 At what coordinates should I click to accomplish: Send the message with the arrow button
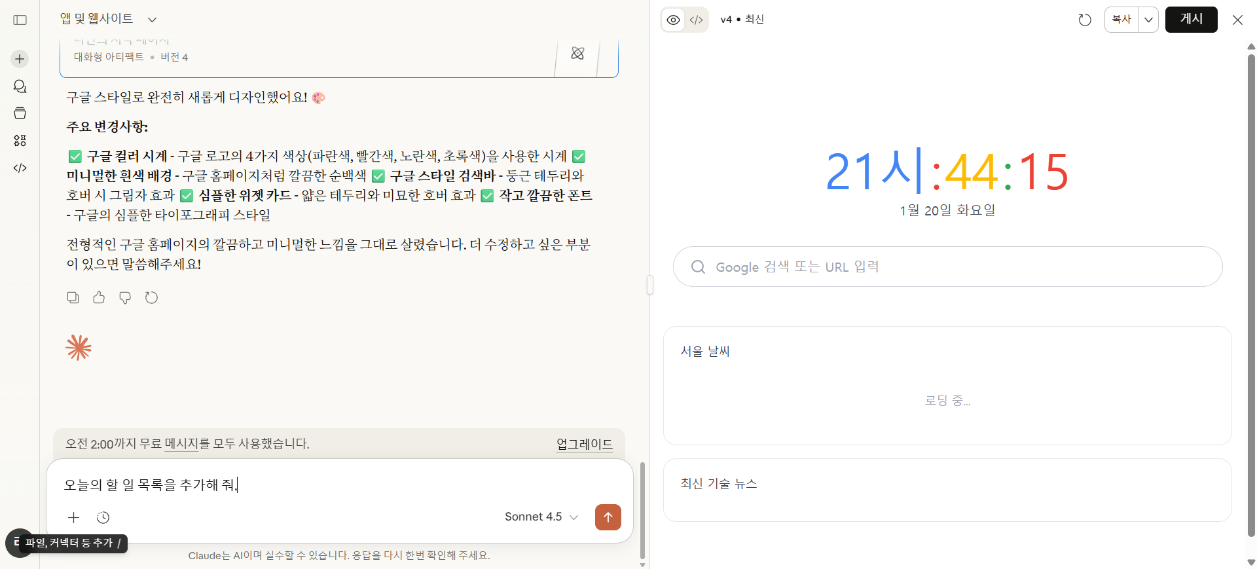608,517
